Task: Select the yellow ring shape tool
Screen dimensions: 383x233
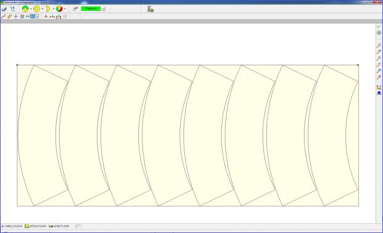Action: 36,9
